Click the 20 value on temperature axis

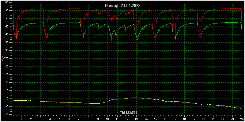pyautogui.click(x=7, y=66)
